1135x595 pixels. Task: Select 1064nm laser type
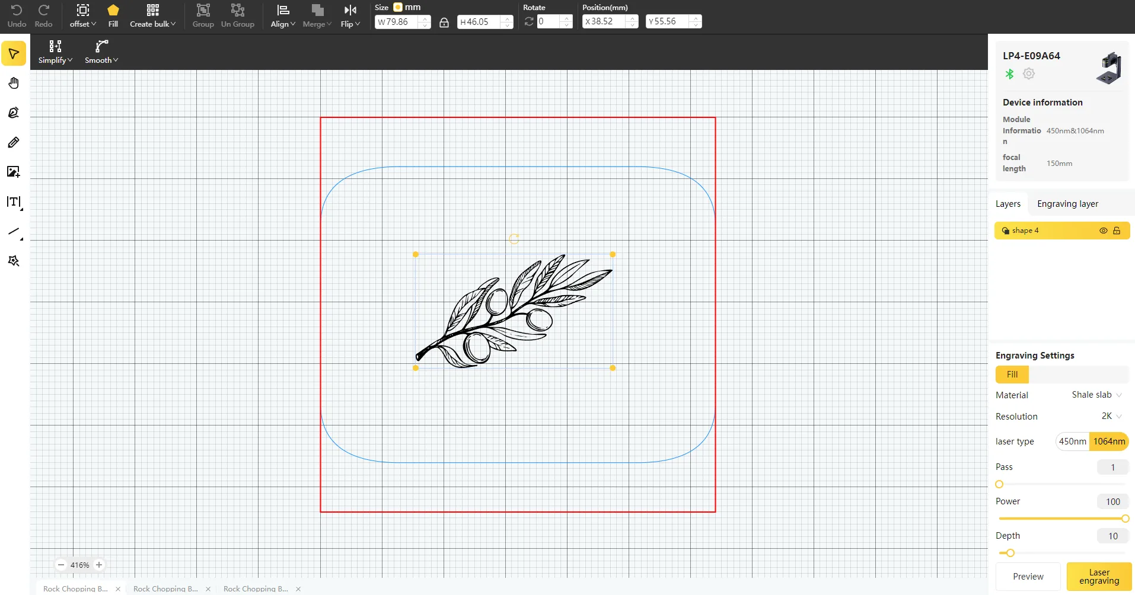(1109, 442)
